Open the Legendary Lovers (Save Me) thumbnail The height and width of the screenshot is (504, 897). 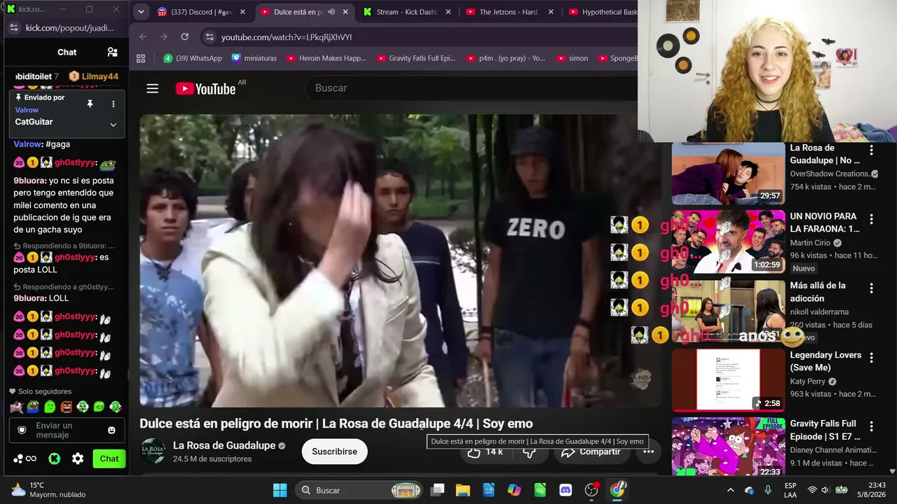728,380
